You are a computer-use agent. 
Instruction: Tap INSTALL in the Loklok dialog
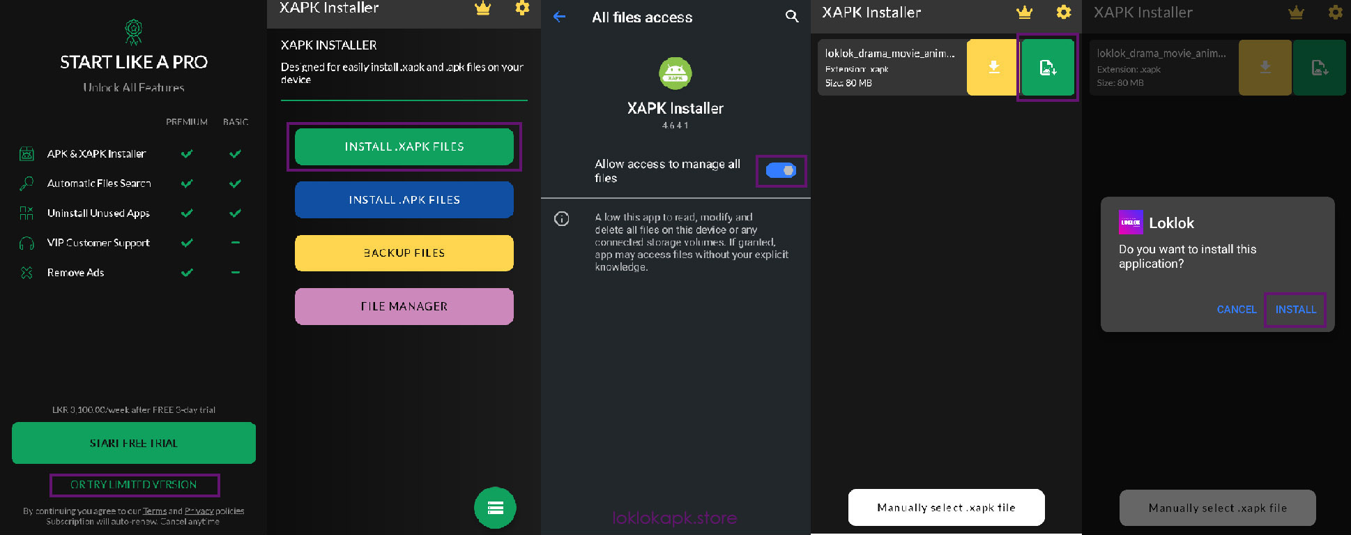point(1296,310)
